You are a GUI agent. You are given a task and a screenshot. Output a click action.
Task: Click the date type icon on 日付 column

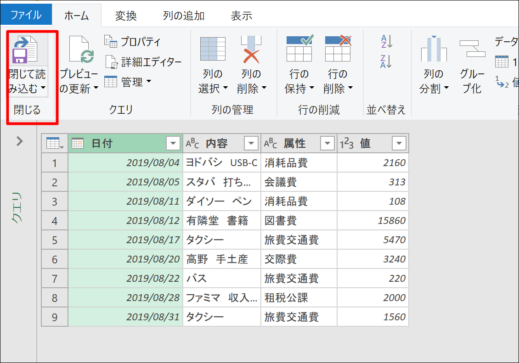tap(78, 143)
